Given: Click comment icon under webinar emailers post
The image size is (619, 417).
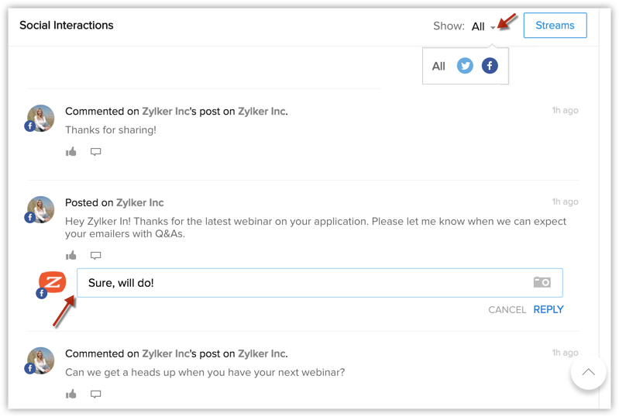Looking at the screenshot, I should click(x=95, y=255).
